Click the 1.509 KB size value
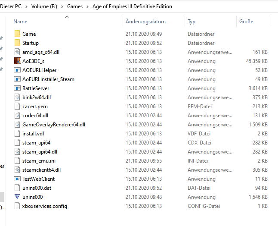Viewport: 278px width, 226px height. click(x=258, y=125)
